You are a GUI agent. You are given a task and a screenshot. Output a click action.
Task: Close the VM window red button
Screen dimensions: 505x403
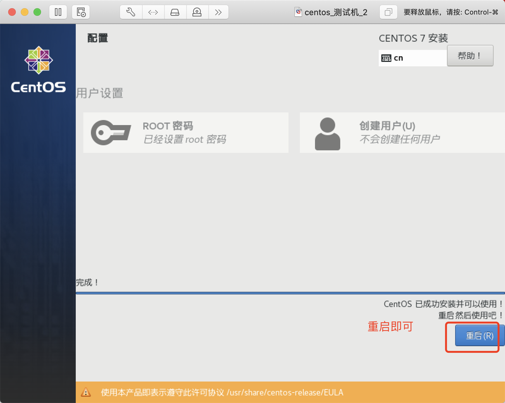click(12, 12)
